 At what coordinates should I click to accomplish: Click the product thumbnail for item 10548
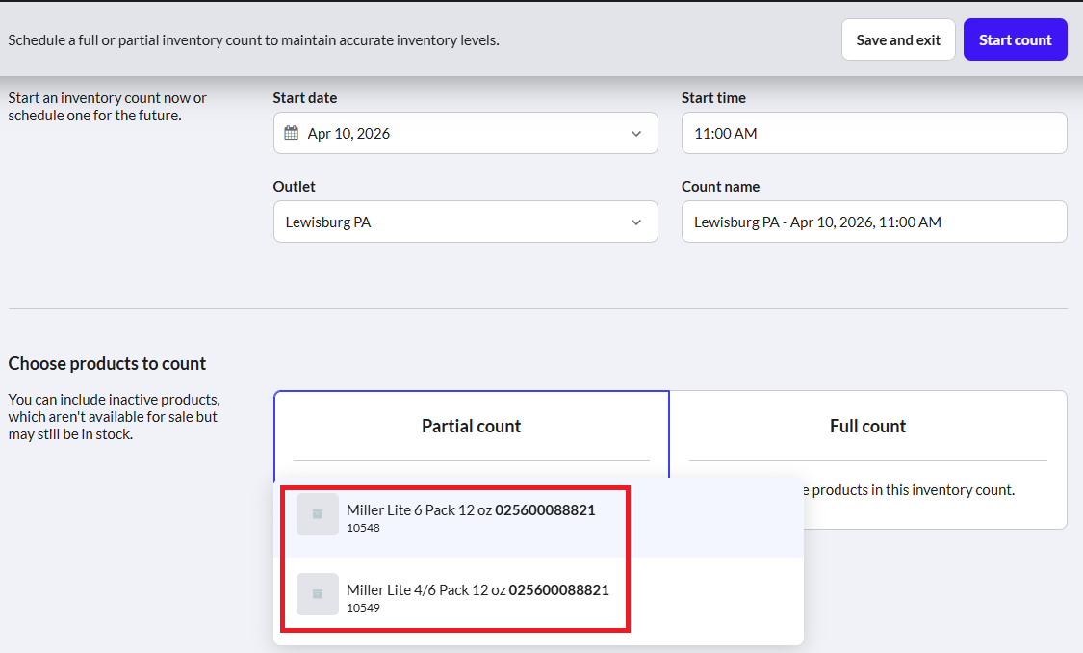pyautogui.click(x=317, y=514)
